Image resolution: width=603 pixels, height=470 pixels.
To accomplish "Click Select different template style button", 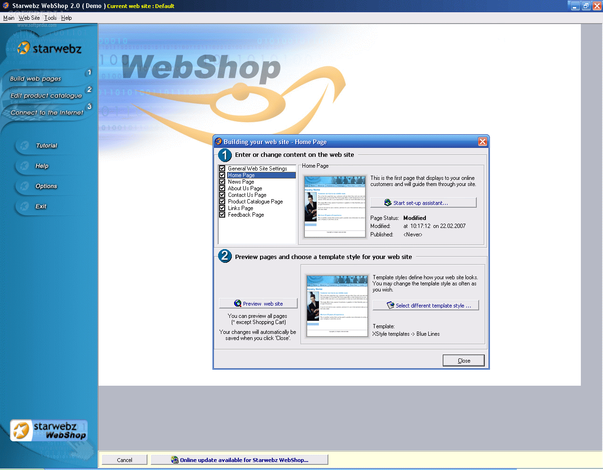I will point(425,305).
